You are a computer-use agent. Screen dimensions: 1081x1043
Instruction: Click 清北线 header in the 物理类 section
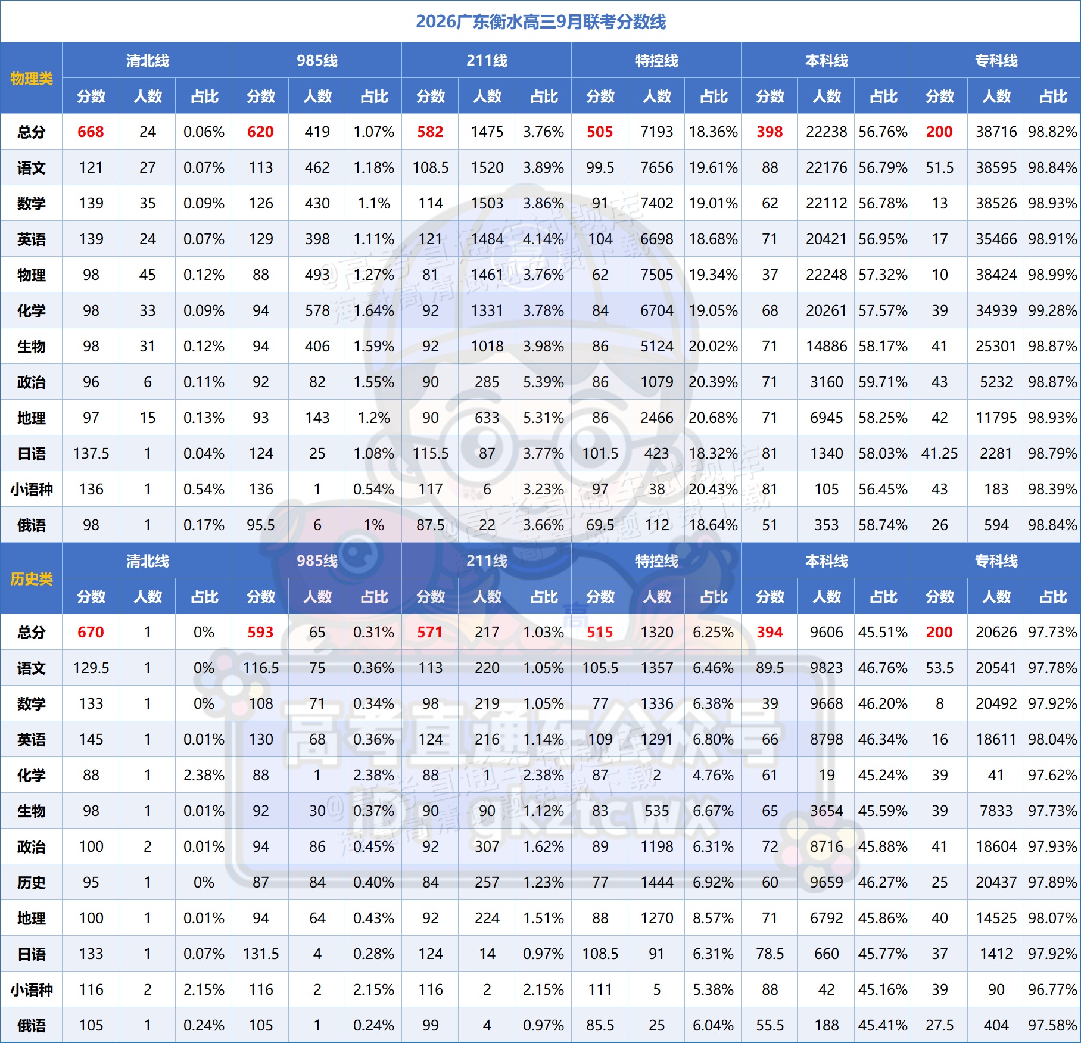click(147, 61)
